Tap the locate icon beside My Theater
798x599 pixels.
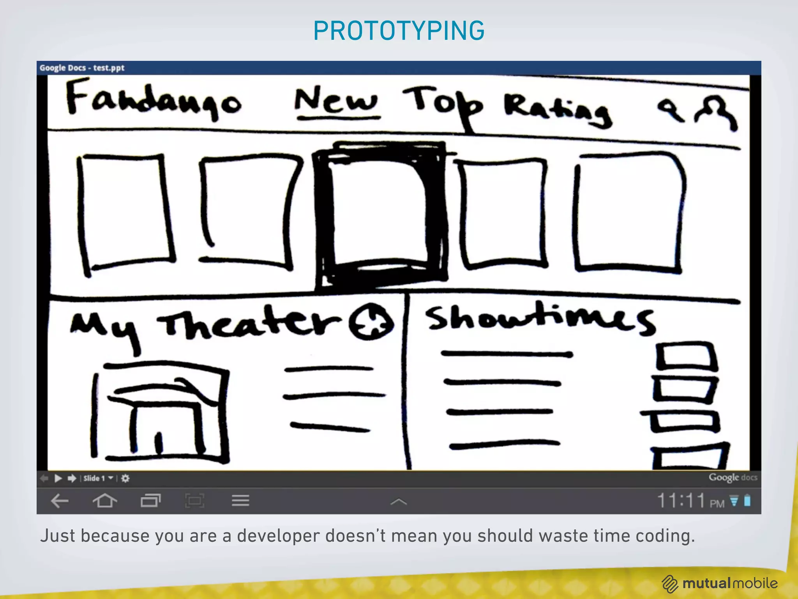pyautogui.click(x=371, y=322)
